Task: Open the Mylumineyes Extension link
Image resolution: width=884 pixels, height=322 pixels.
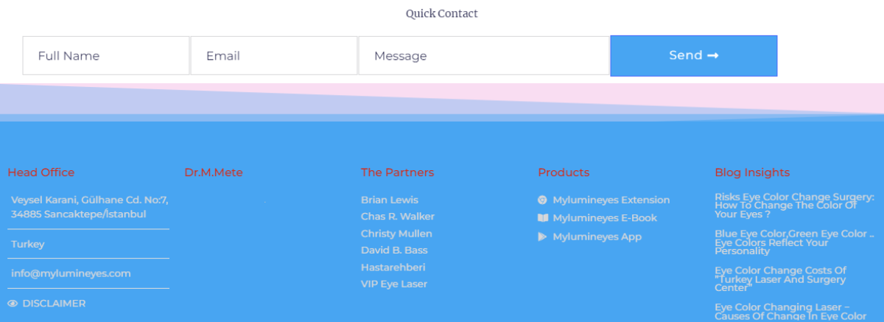Action: pyautogui.click(x=611, y=200)
